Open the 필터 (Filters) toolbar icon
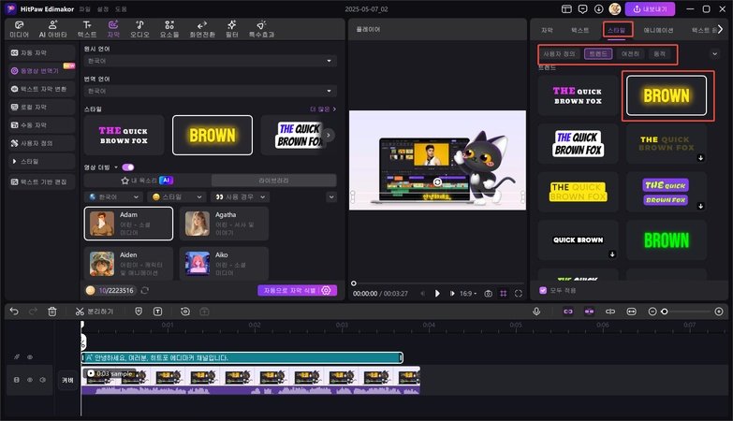Image resolution: width=733 pixels, height=421 pixels. coord(232,29)
